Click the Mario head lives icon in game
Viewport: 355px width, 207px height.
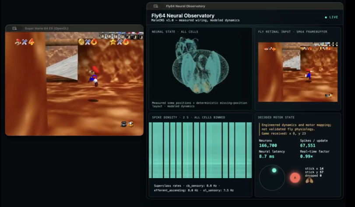[18, 42]
